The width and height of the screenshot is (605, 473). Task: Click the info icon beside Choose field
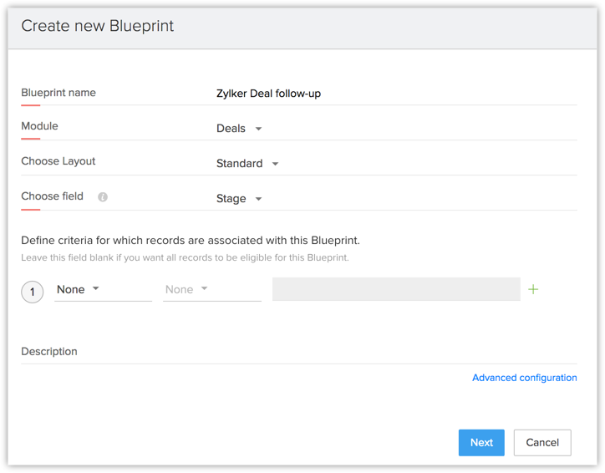(103, 197)
